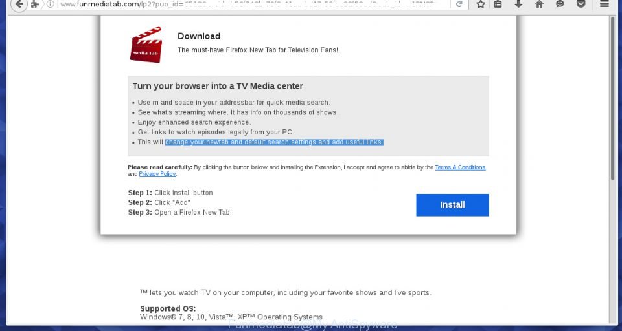622x331 pixels.
Task: Click the funmediatab.com address bar field
Action: coord(254,5)
